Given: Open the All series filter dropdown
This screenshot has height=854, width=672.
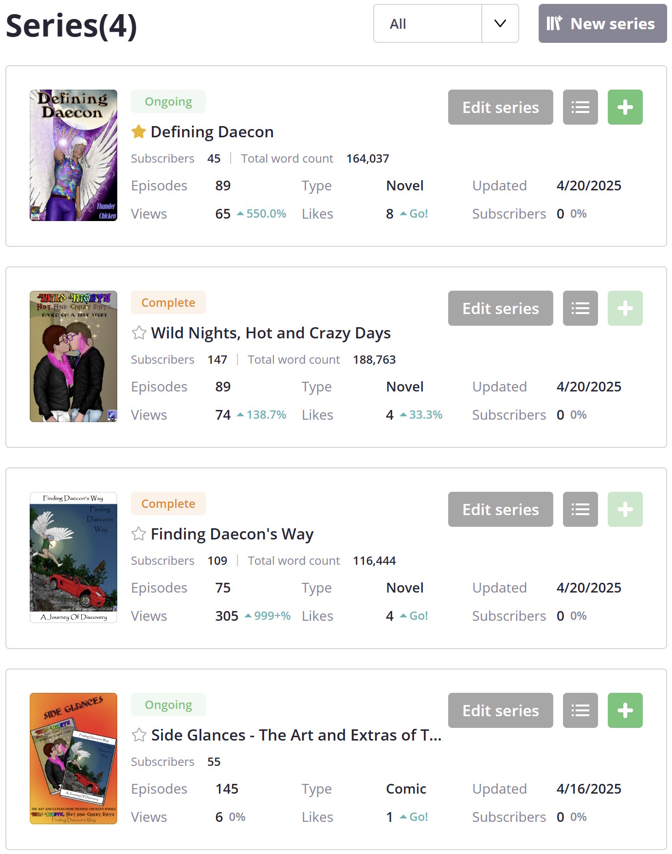Looking at the screenshot, I should click(428, 24).
